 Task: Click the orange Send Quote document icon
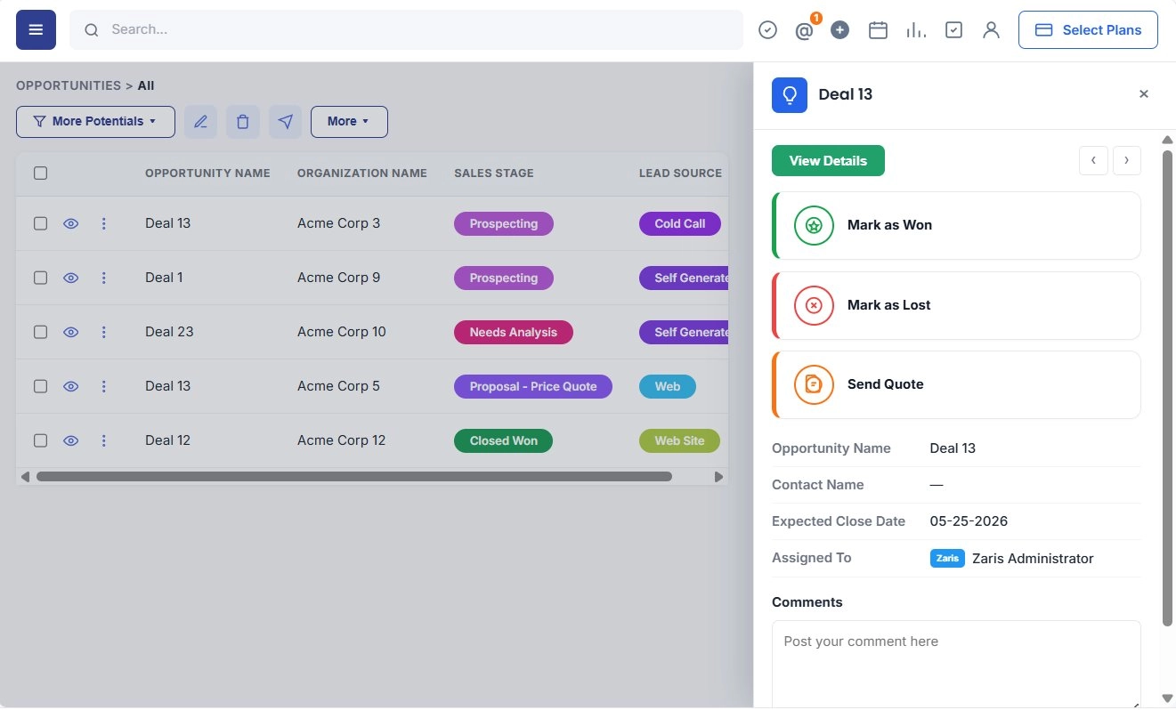pos(814,384)
